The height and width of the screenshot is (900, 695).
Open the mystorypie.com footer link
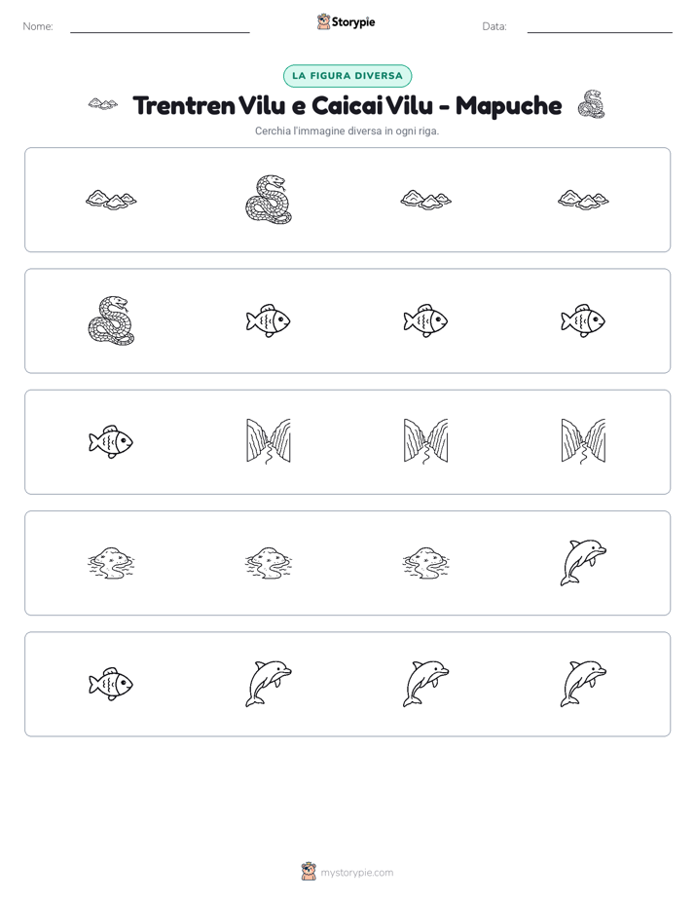[x=347, y=872]
